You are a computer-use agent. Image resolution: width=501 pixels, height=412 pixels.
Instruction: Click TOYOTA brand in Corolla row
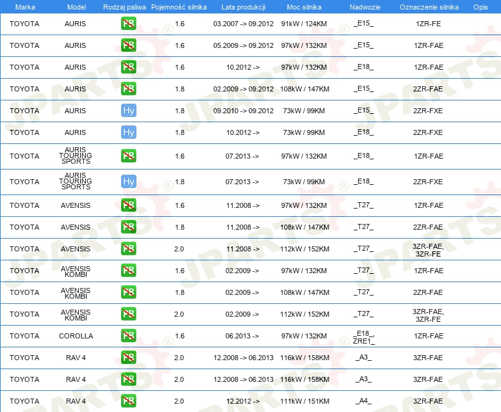[24, 336]
